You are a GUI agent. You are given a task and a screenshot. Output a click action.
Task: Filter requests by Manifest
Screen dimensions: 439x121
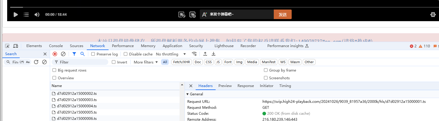pos(269,62)
